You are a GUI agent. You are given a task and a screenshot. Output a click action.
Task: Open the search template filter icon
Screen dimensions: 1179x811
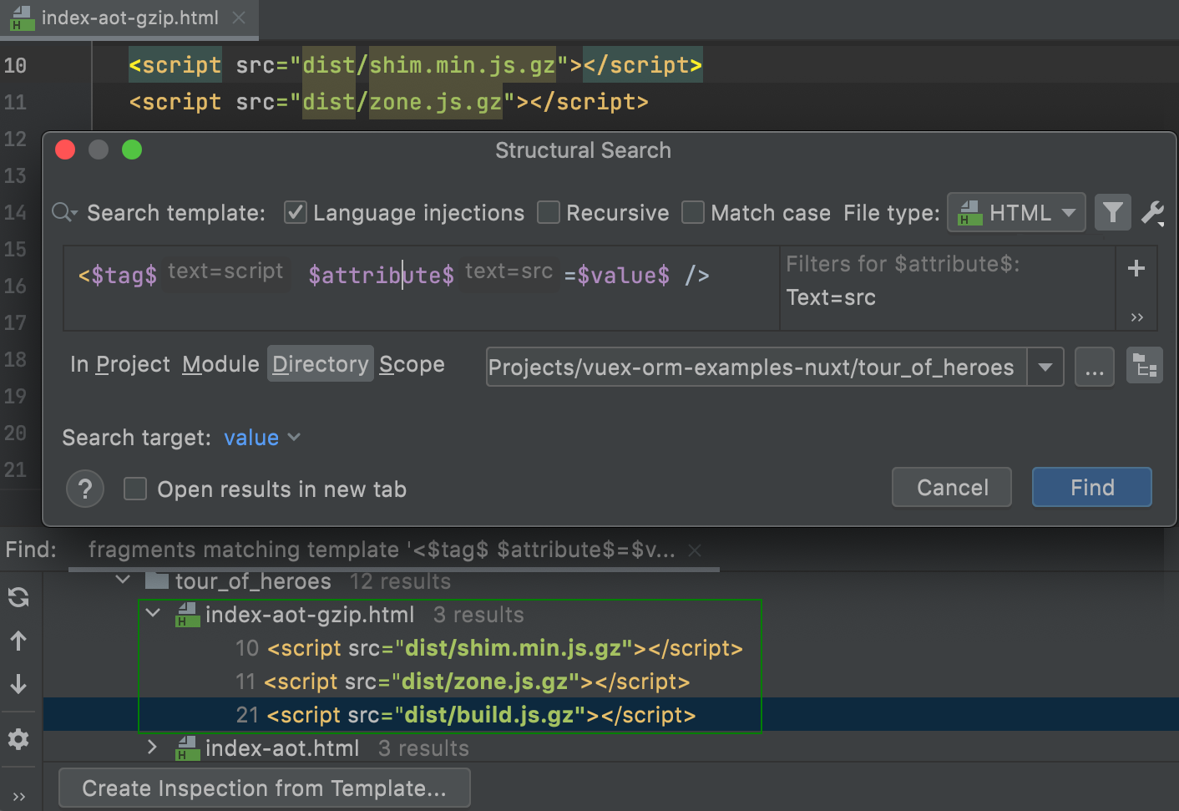coord(1113,212)
